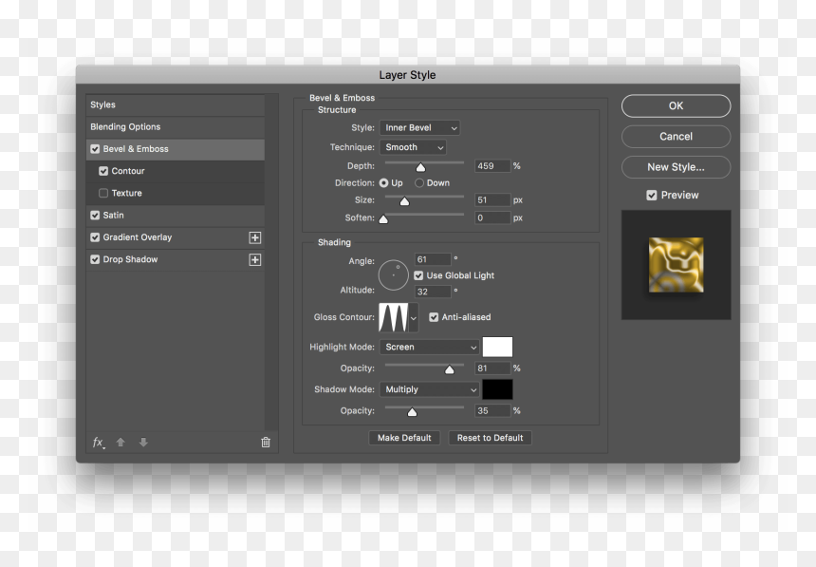816x567 pixels.
Task: Add another Drop Shadow with plus icon
Action: [x=255, y=259]
